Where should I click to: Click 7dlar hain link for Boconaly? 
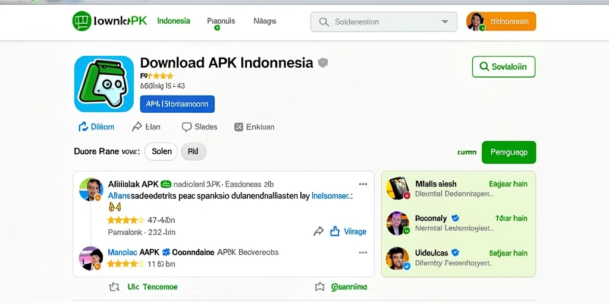click(511, 218)
